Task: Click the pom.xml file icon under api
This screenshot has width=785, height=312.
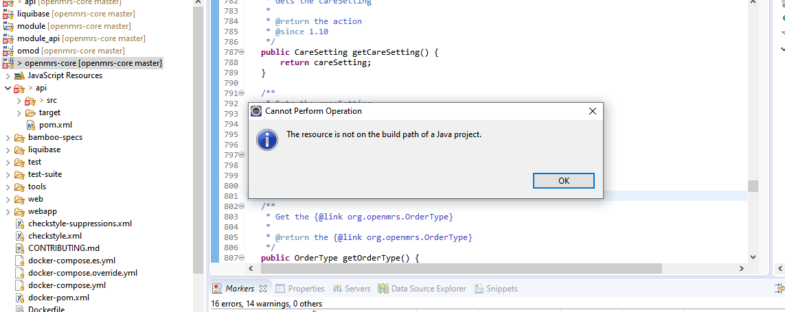Action: coord(31,125)
